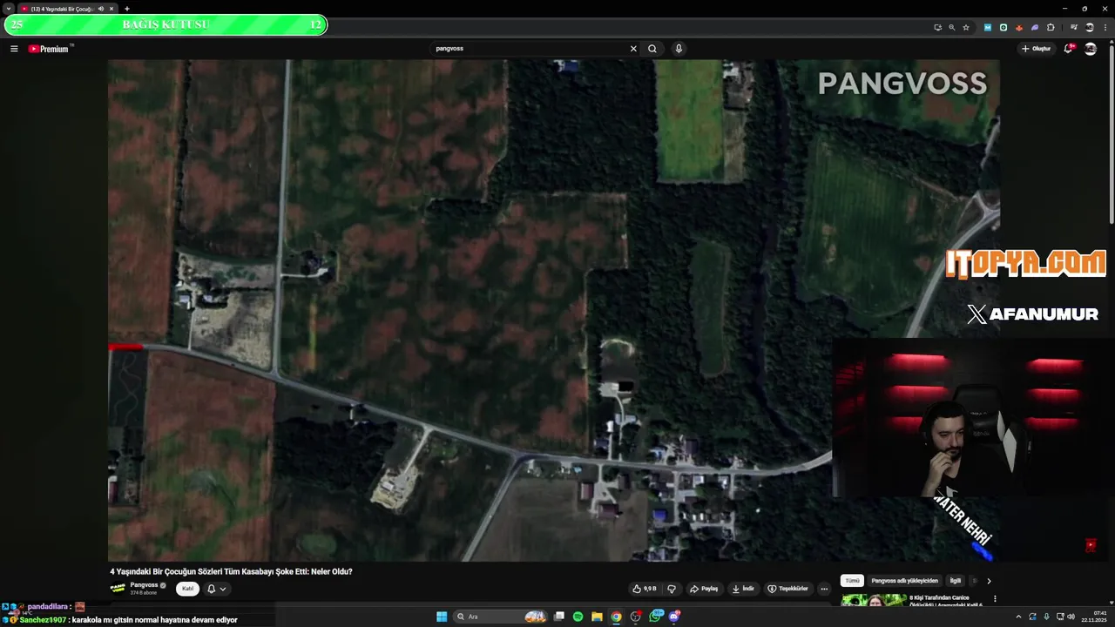Viewport: 1115px width, 627px height.
Task: Open the YouTube hamburger guide menu
Action: [x=14, y=49]
